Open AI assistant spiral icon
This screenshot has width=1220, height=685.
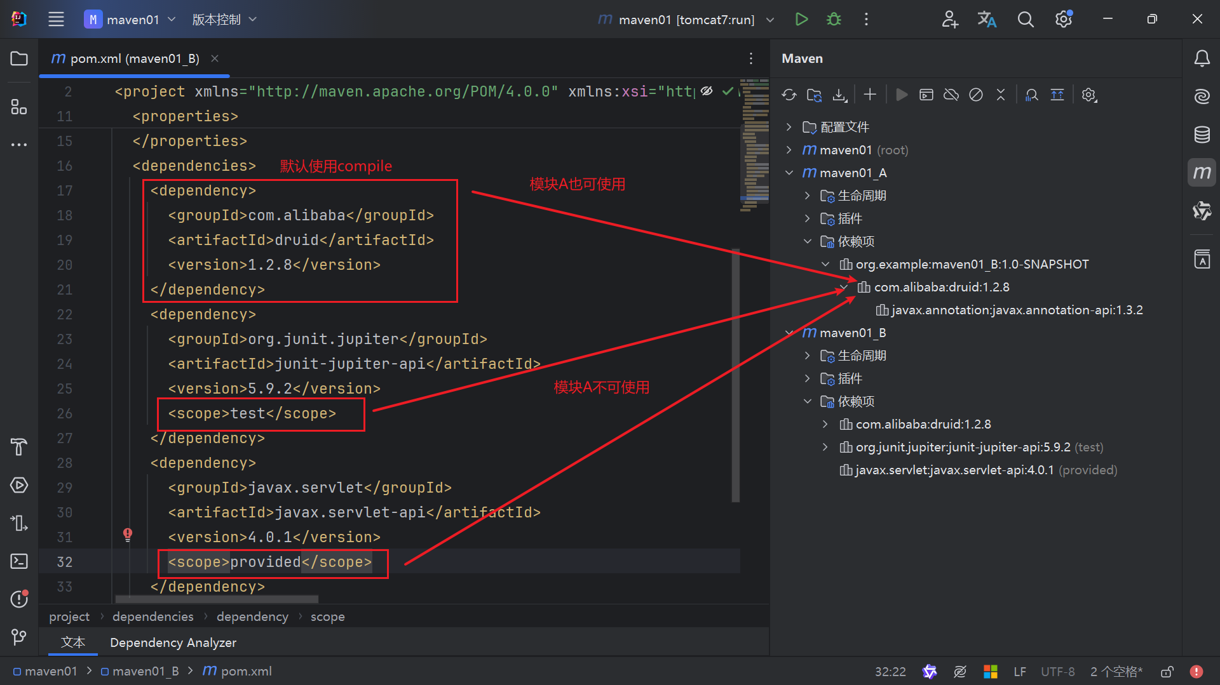click(x=1202, y=96)
